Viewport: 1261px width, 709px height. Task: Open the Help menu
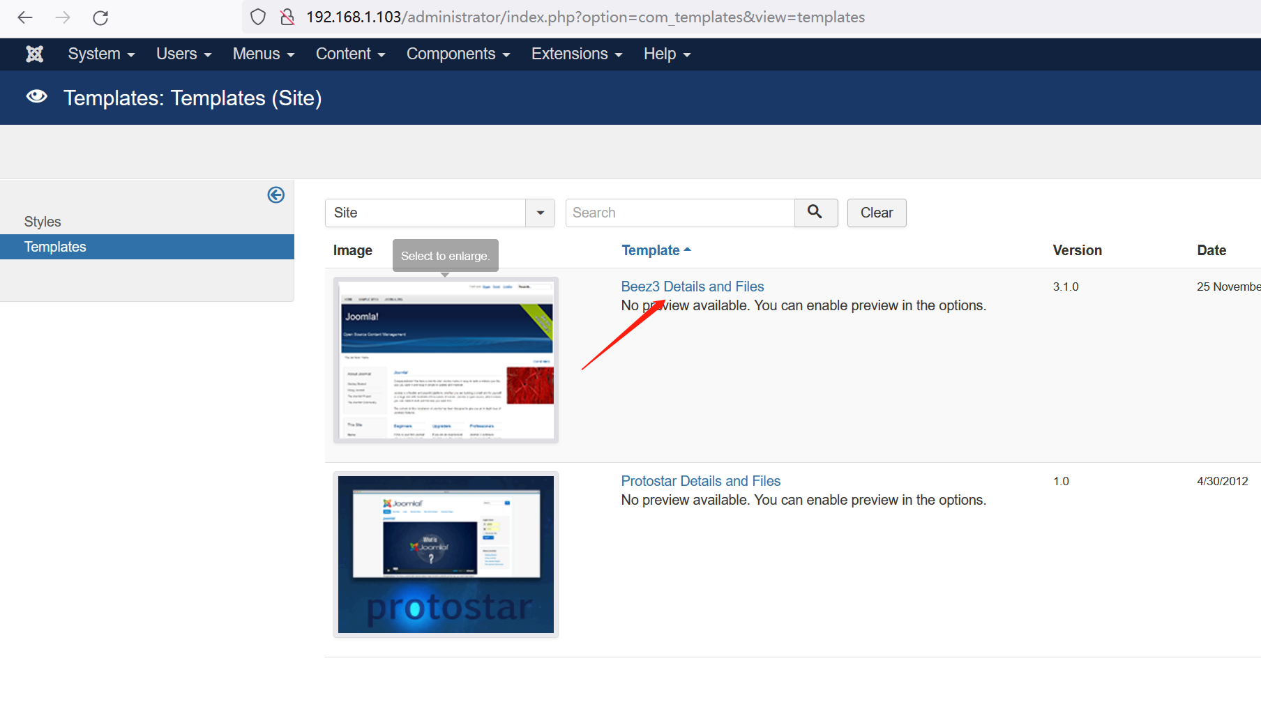(667, 54)
